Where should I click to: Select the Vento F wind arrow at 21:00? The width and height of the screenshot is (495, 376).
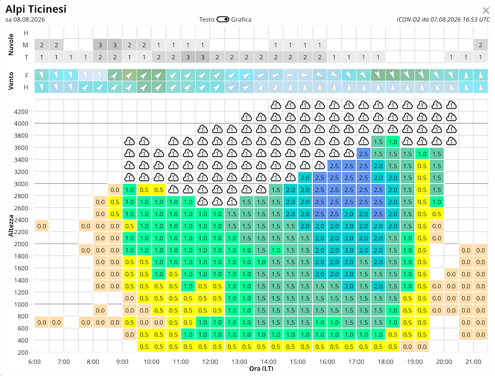click(x=481, y=75)
